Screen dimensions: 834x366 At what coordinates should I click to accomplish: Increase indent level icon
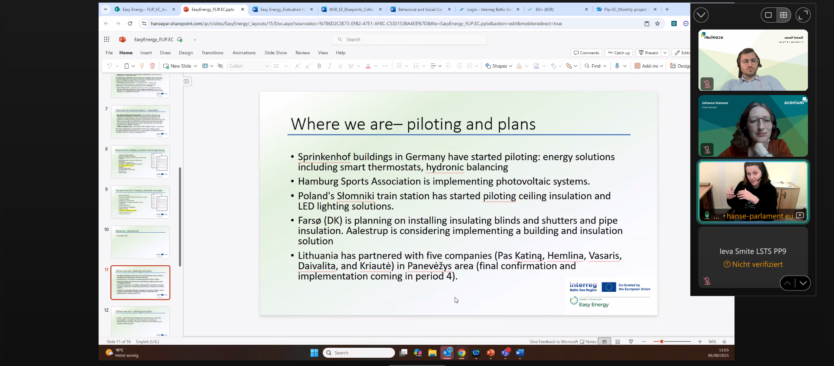click(x=460, y=66)
